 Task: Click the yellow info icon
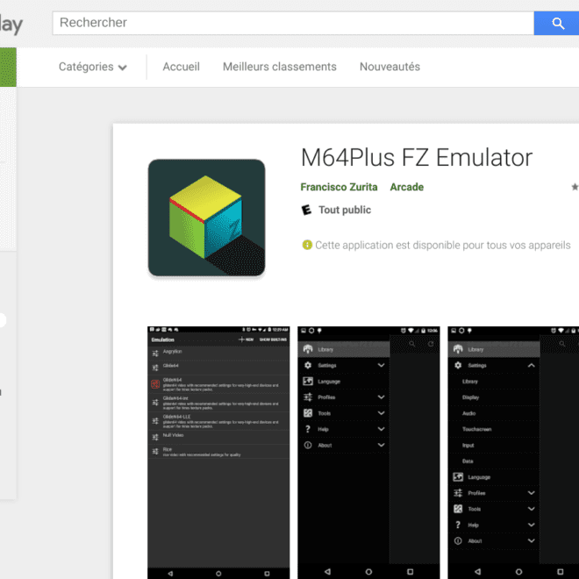click(x=307, y=245)
